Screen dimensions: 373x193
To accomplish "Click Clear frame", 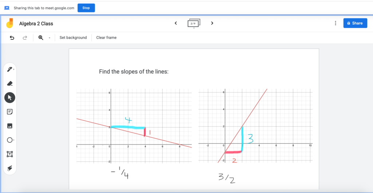I will [106, 38].
